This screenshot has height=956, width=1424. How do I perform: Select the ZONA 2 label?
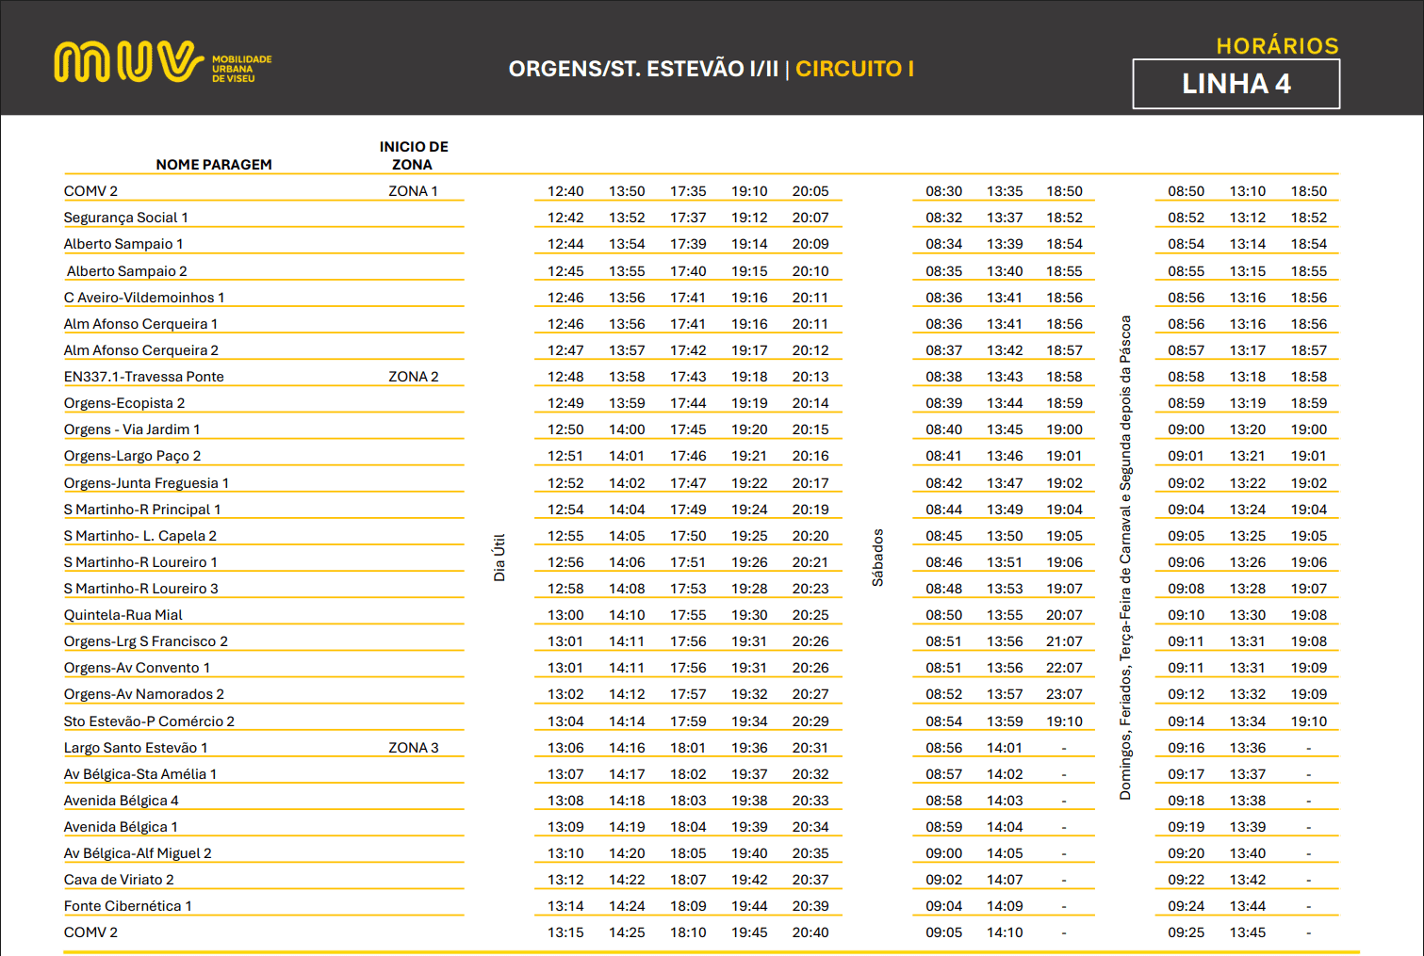[x=413, y=377]
